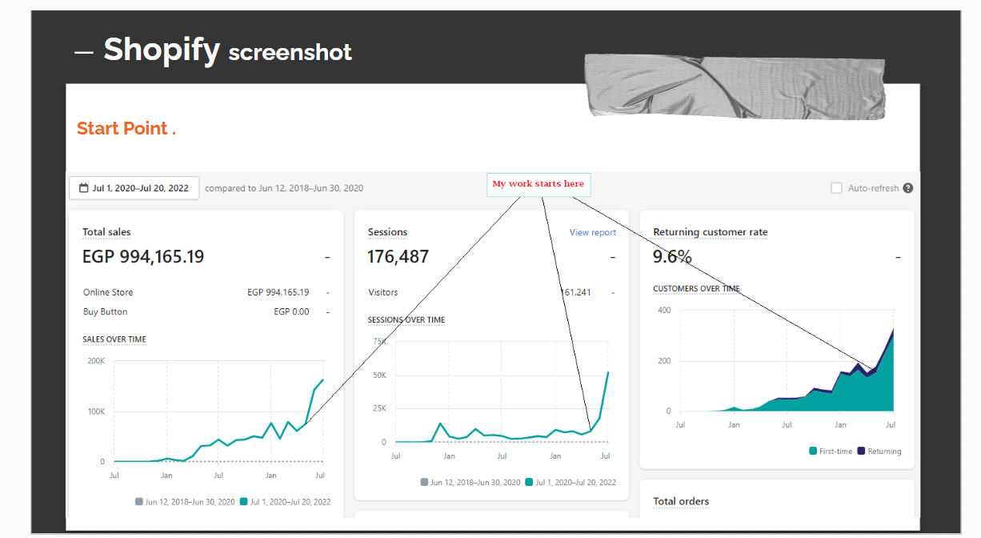This screenshot has height=538, width=981.
Task: Click the Sessions card title
Action: click(387, 232)
